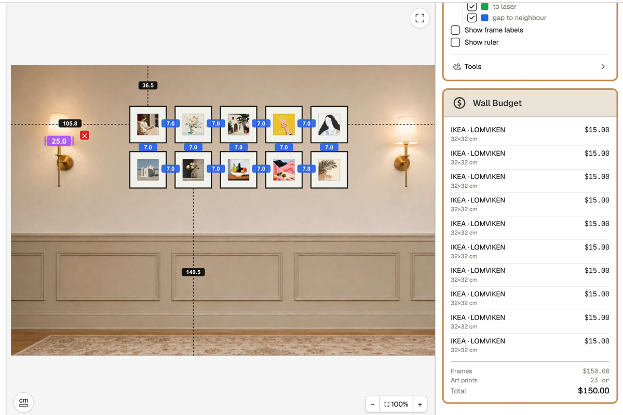
Task: Select the yellow hand with glass frame
Action: (x=284, y=125)
